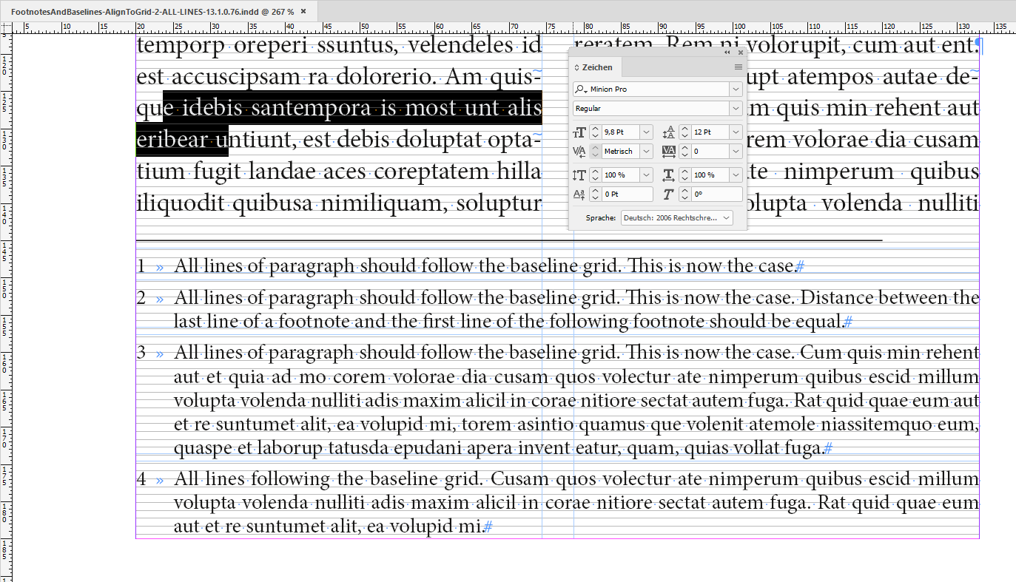Open the Minion Pro font family dropdown

click(736, 89)
